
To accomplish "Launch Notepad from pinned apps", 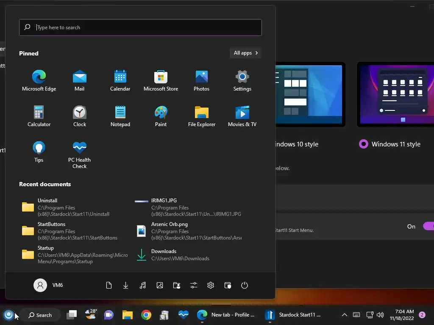I will click(120, 116).
